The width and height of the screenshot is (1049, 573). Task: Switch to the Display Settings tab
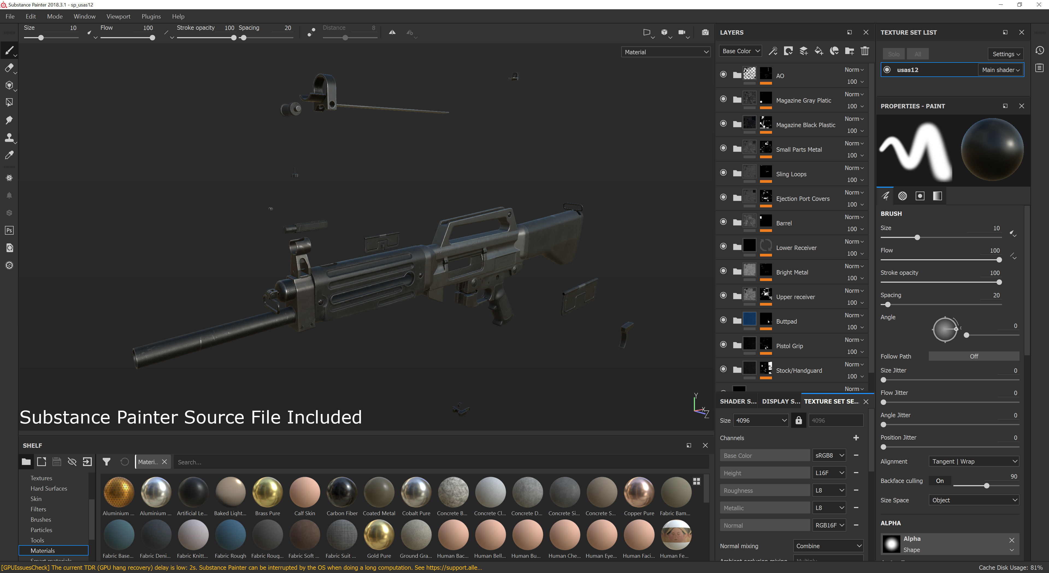[781, 401]
